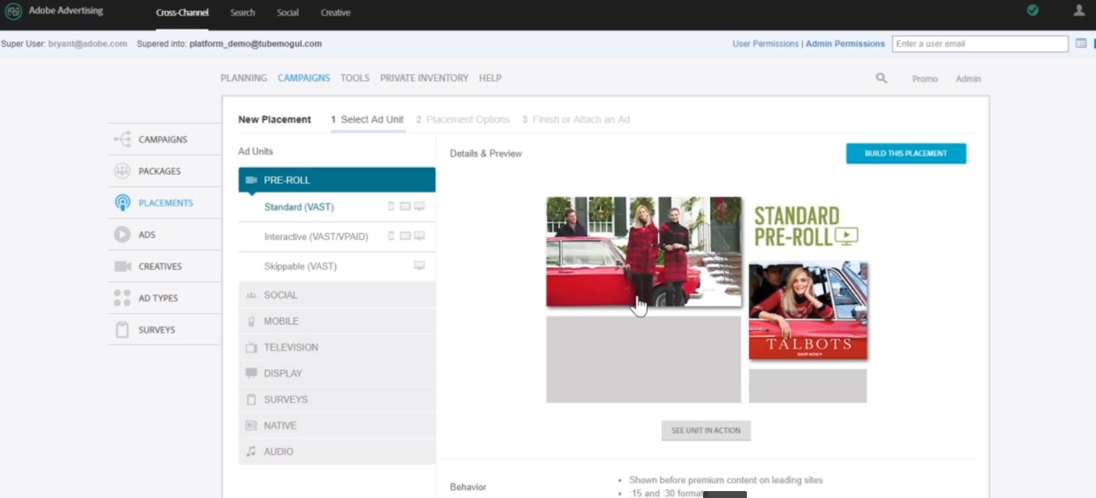1096x498 pixels.
Task: Click desktop device icon on Skippable row
Action: point(419,266)
